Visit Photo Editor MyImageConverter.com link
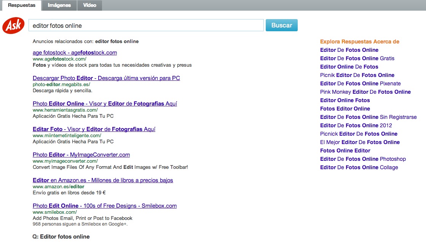The height and width of the screenshot is (242, 426). pyautogui.click(x=81, y=155)
